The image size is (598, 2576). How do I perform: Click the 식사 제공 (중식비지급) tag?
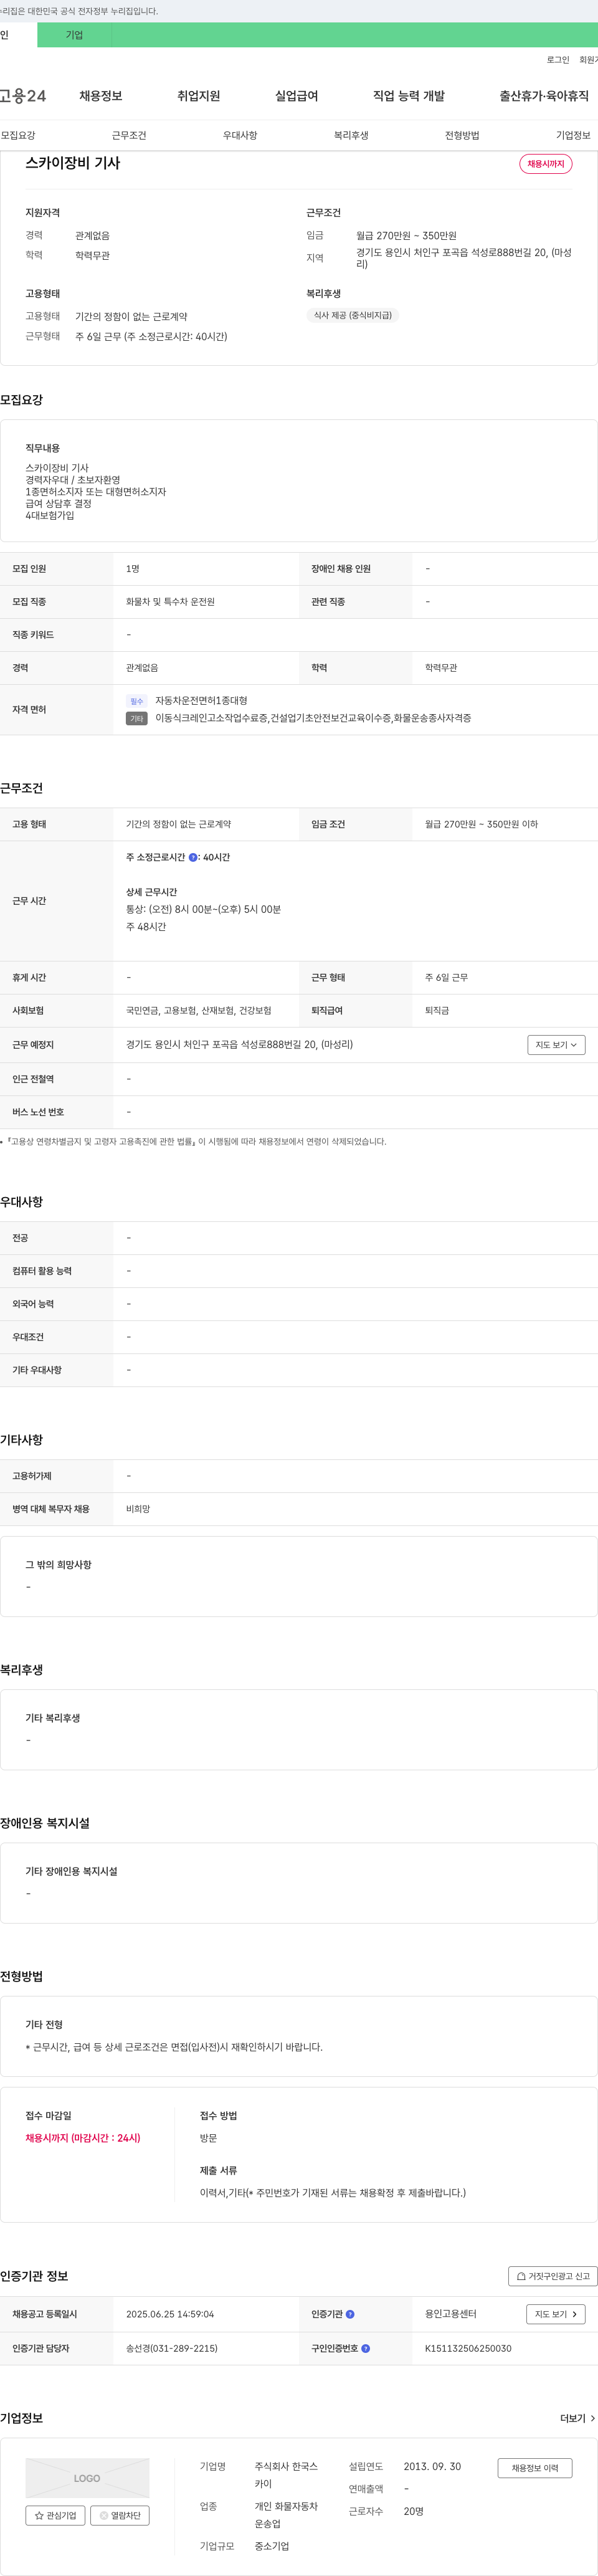coord(353,315)
